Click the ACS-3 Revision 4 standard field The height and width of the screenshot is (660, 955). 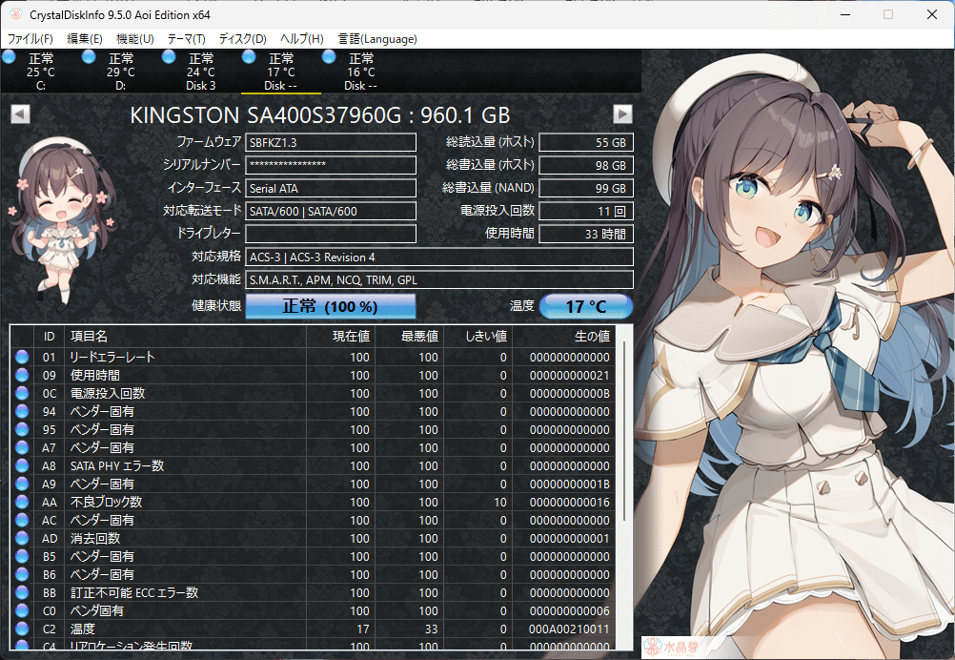[x=439, y=258]
